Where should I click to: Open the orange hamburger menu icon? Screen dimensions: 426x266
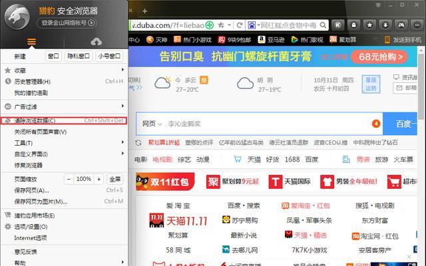pos(31,41)
